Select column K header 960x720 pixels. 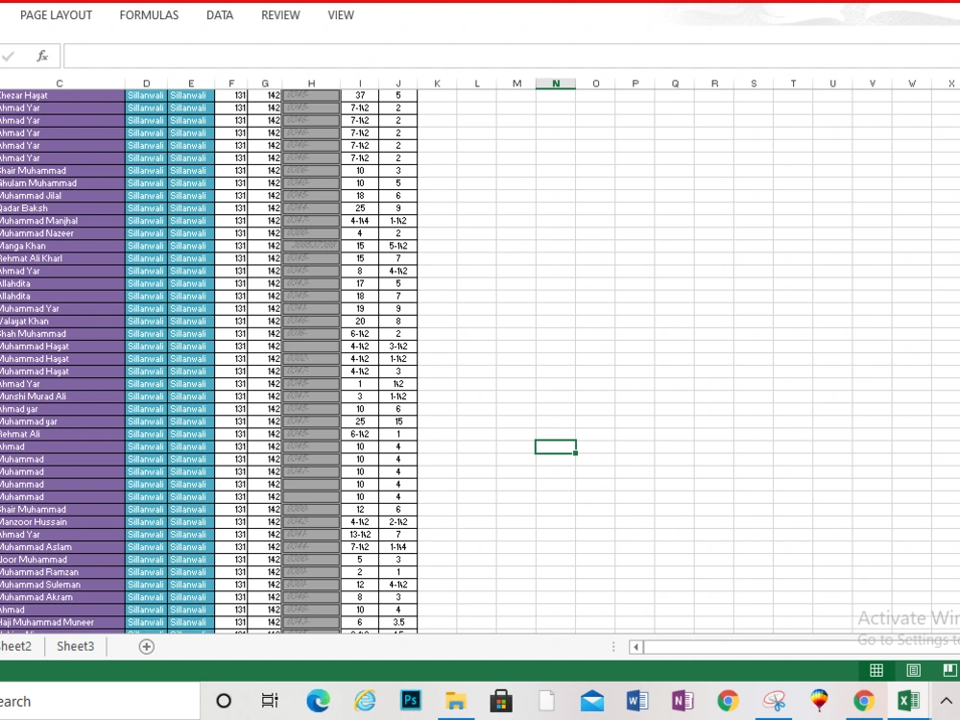(x=437, y=84)
